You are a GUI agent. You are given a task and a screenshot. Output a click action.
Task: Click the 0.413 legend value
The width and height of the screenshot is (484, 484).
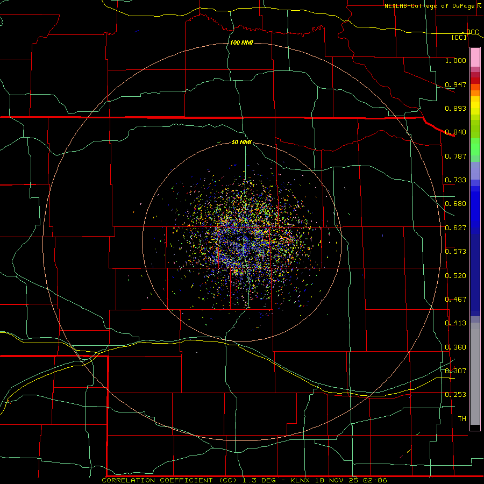tap(455, 323)
